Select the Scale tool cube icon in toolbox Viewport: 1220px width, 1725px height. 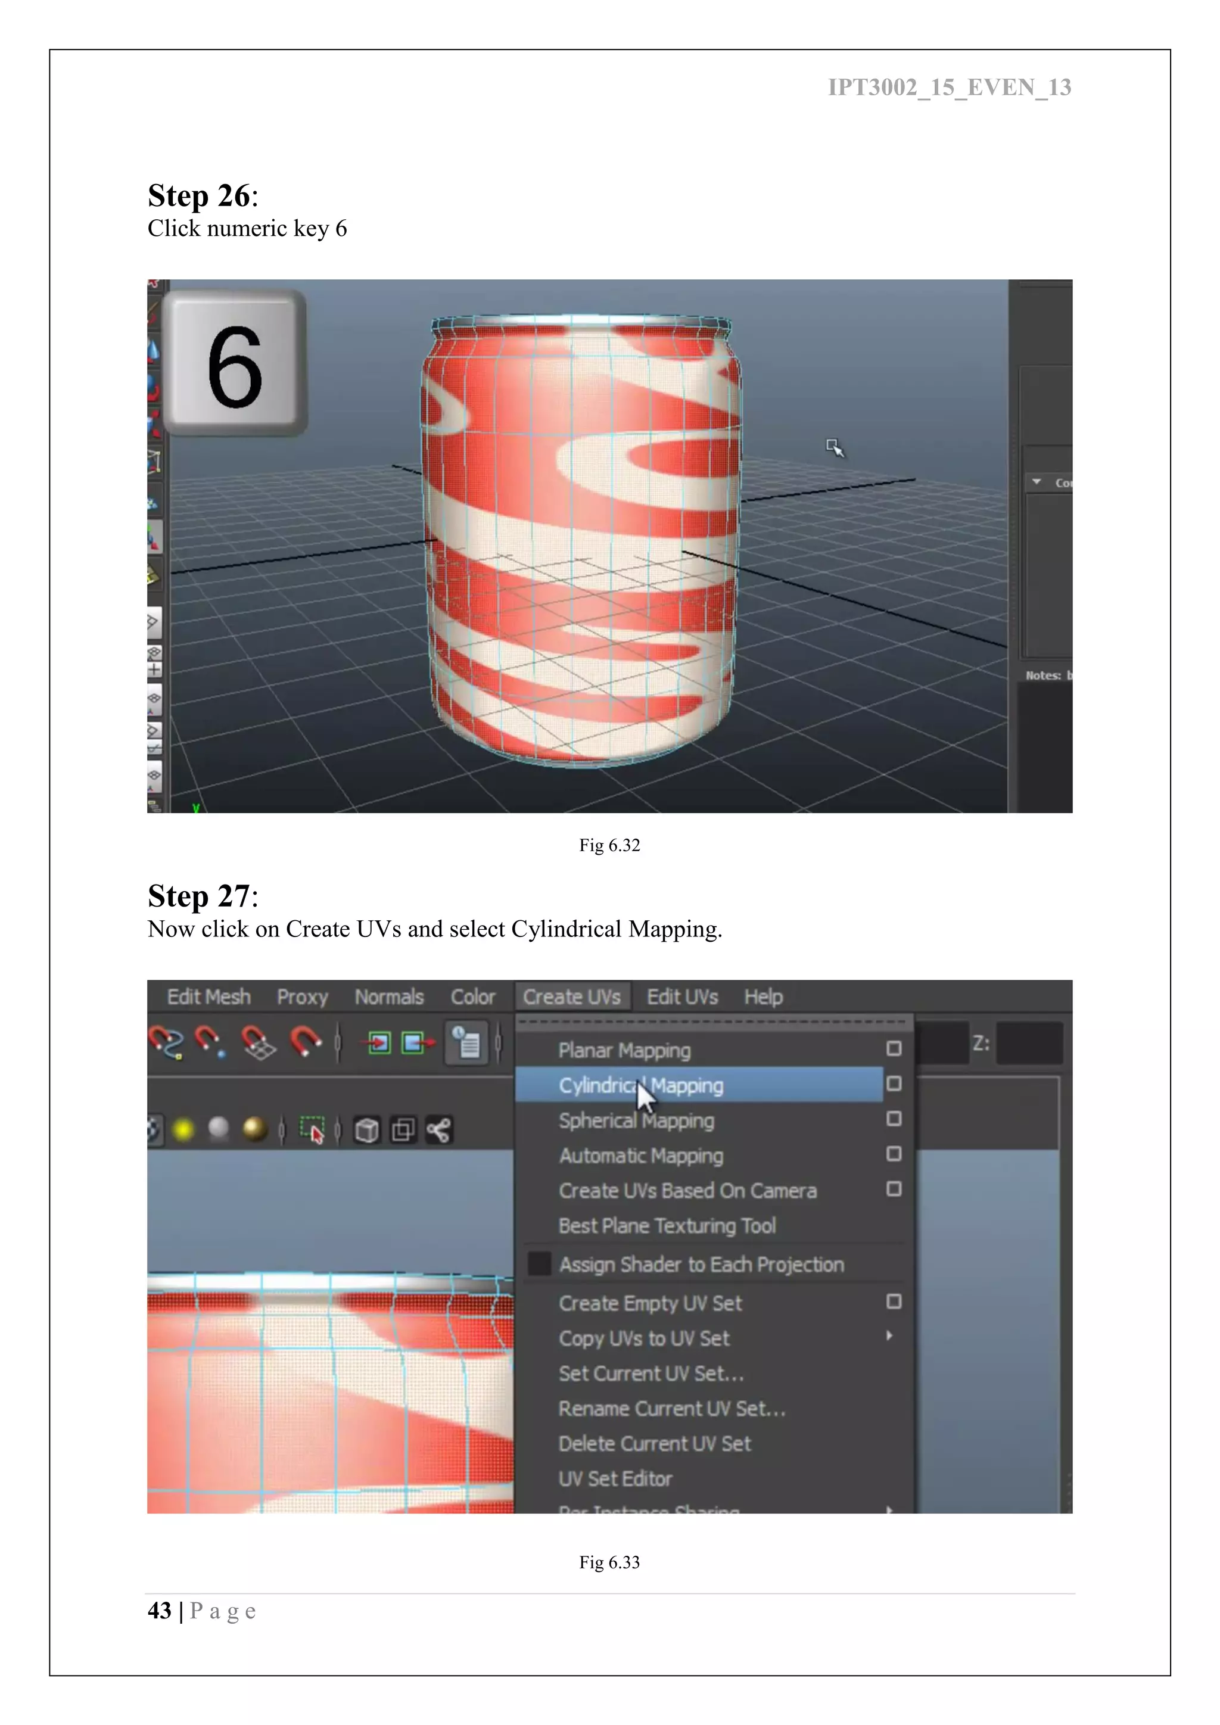pos(154,425)
